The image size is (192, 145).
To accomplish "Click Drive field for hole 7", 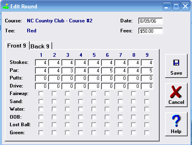I will point(121,86).
